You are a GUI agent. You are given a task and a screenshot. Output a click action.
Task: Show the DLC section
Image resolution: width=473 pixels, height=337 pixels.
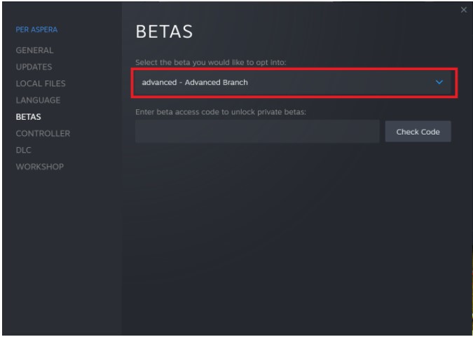click(23, 150)
